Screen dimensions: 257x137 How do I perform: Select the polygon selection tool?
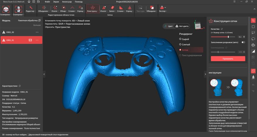point(253,33)
